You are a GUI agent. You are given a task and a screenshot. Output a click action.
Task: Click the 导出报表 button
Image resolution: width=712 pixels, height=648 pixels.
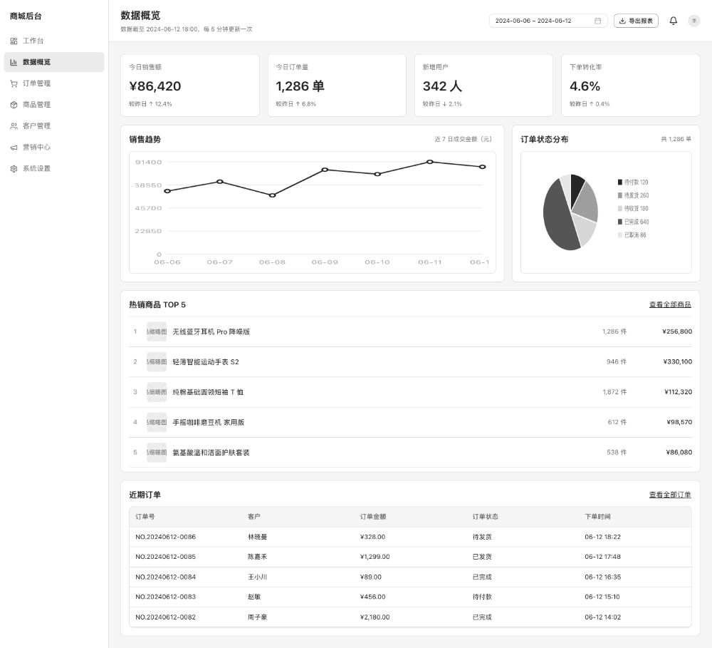point(636,21)
